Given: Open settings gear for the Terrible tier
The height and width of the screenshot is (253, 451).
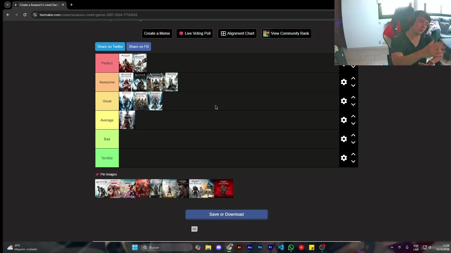Looking at the screenshot, I should [344, 158].
